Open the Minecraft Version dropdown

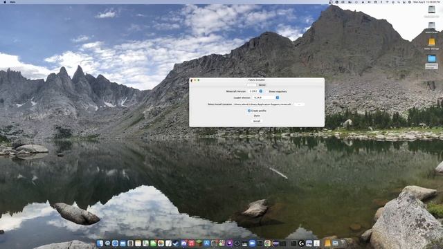[255, 91]
